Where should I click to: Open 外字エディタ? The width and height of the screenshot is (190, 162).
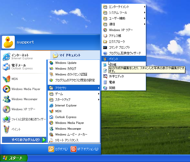(124, 76)
